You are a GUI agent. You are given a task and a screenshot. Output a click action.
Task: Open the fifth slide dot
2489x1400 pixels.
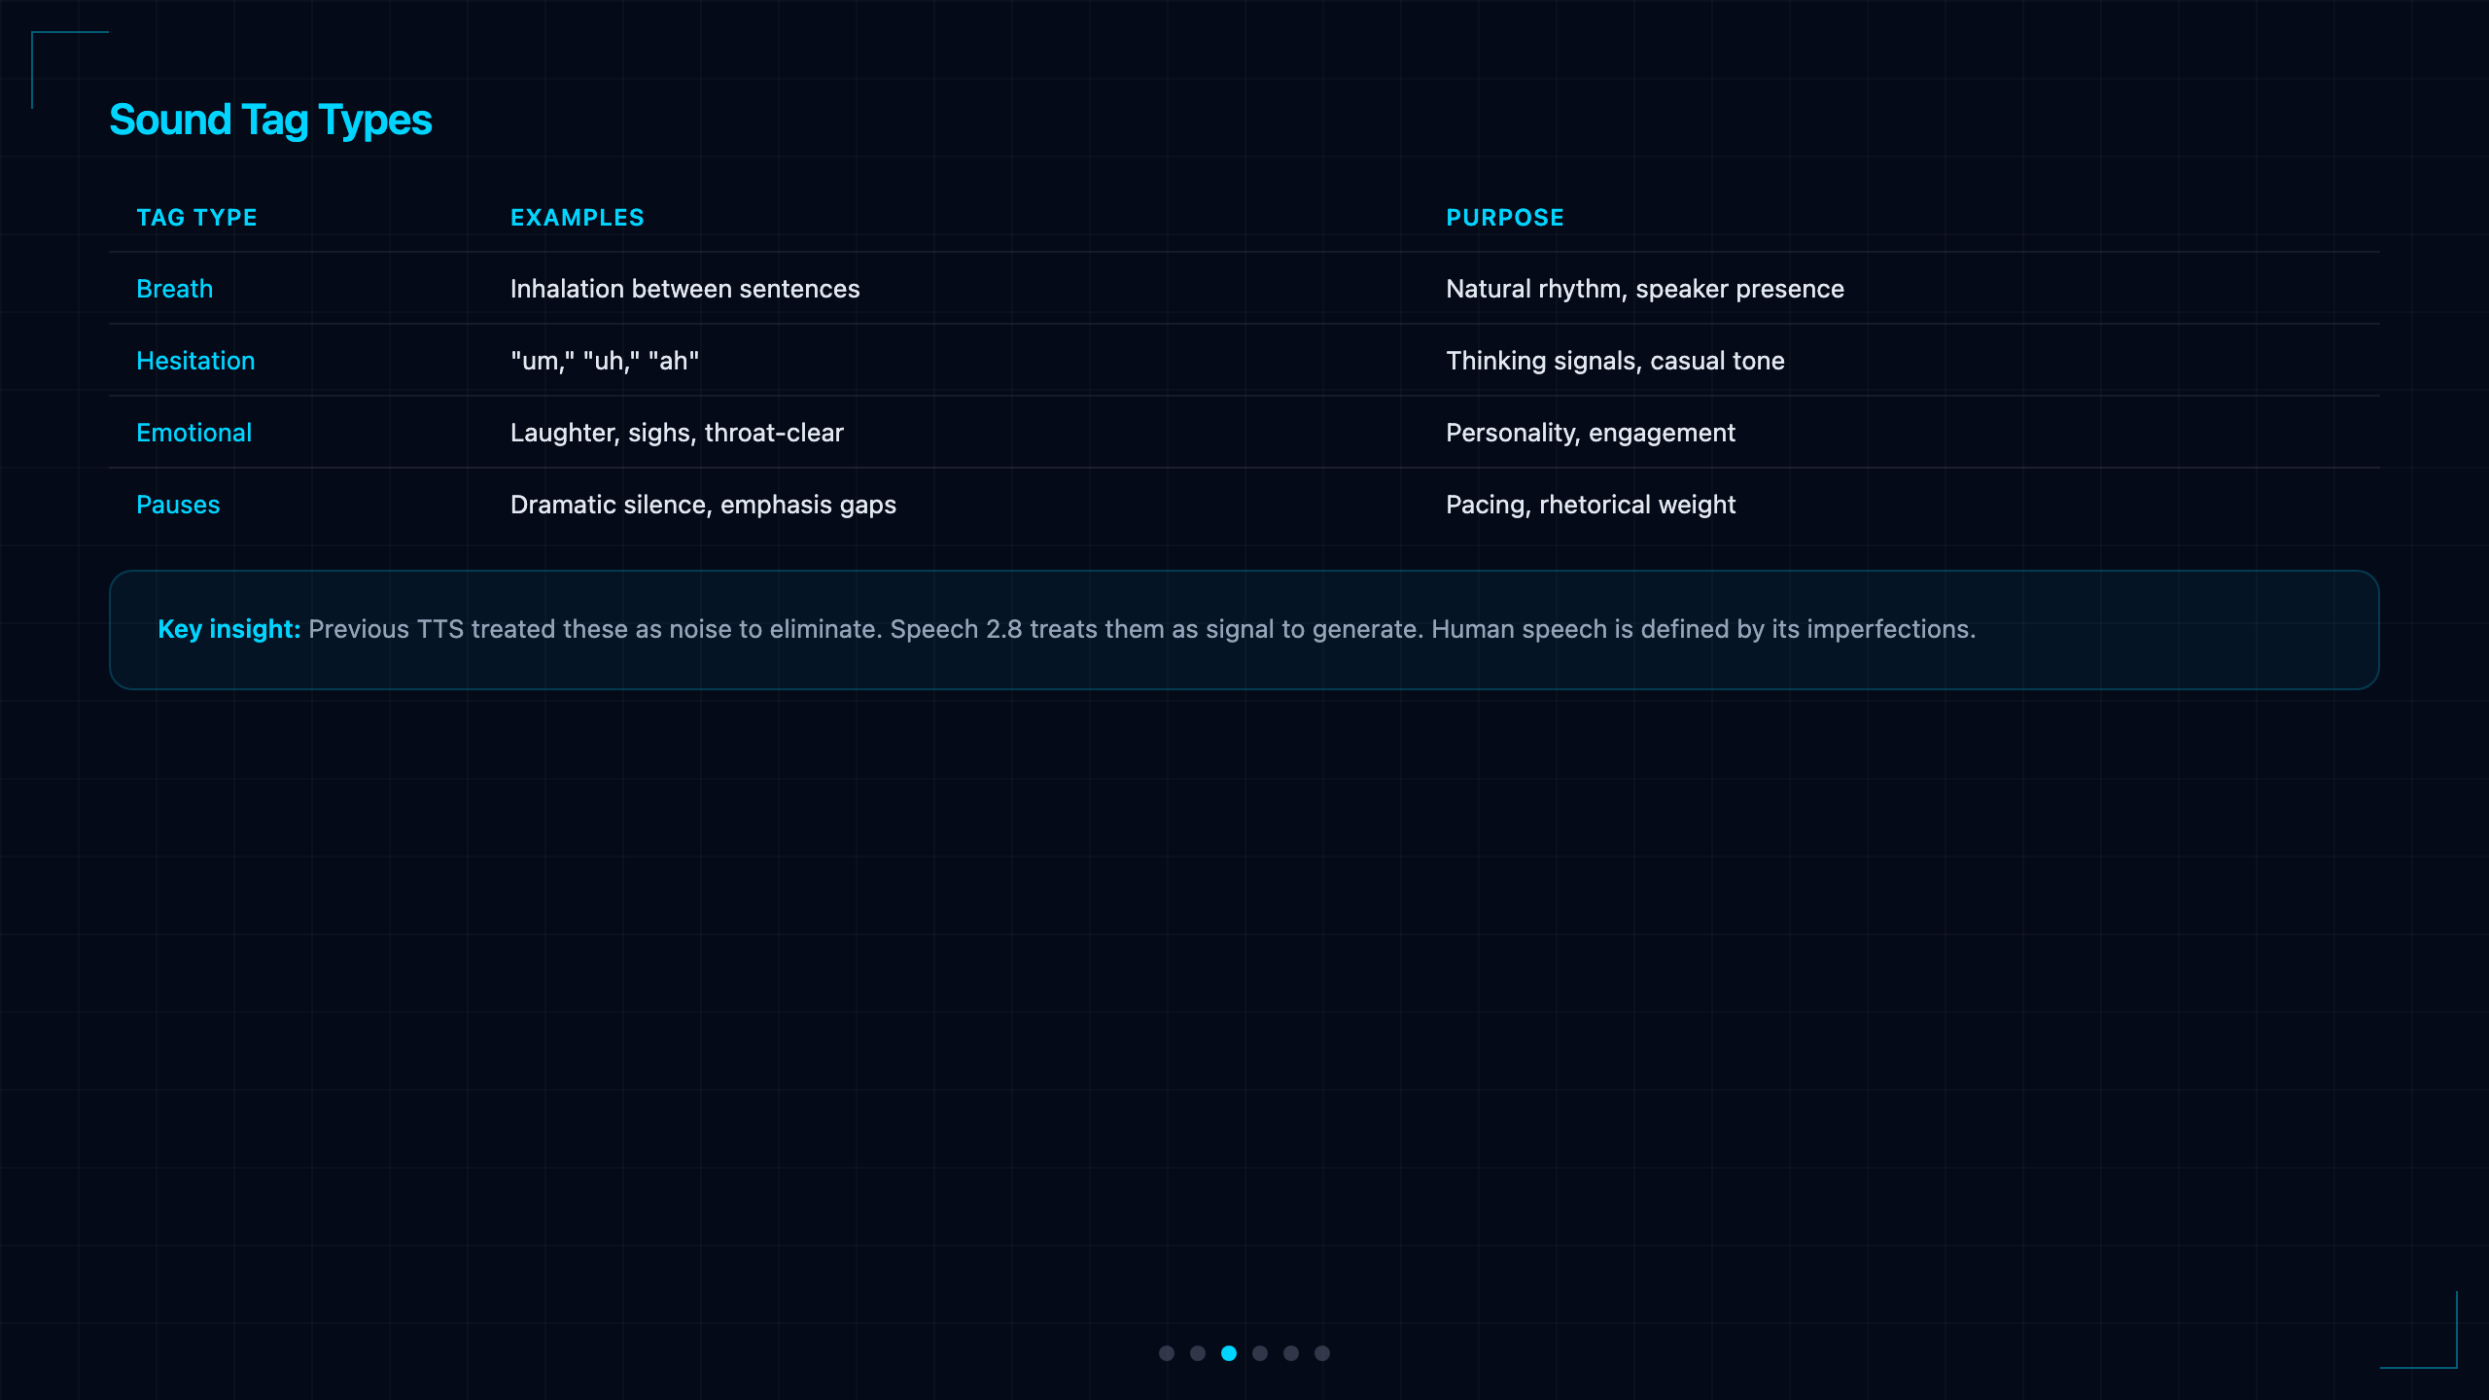(1291, 1353)
